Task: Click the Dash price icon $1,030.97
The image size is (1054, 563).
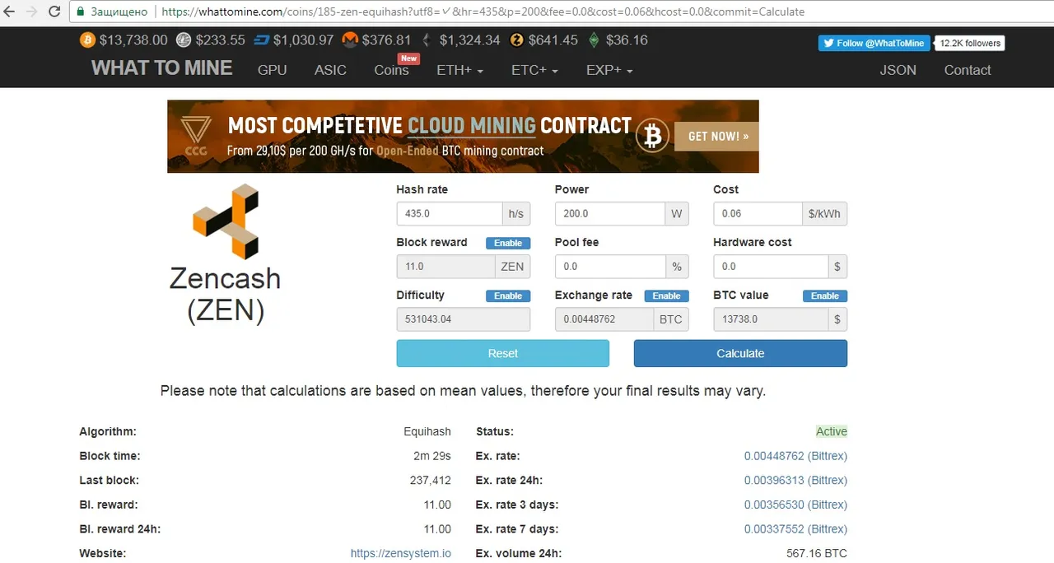Action: [262, 40]
